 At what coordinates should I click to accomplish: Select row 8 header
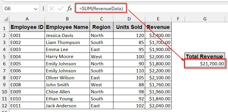coord(4,78)
